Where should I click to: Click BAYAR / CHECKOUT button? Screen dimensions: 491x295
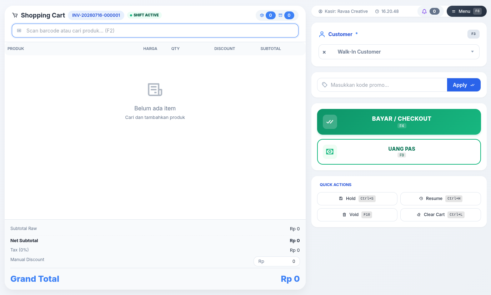click(x=399, y=122)
